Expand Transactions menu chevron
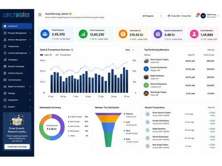 coord(30,46)
